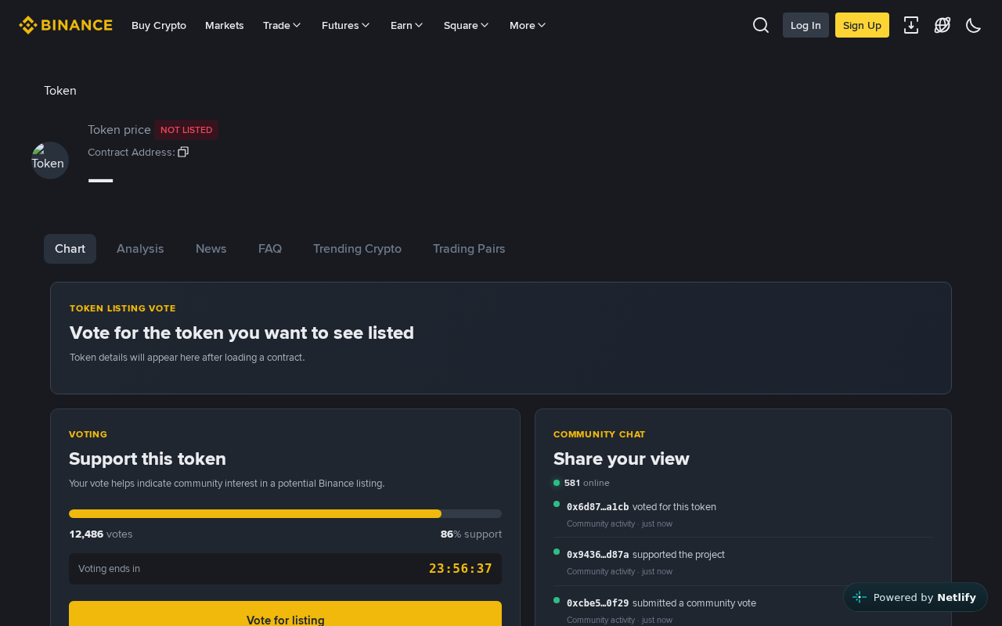Screen dimensions: 1002x626
Task: Click the 23:56:37 countdown timer
Action: tap(460, 569)
